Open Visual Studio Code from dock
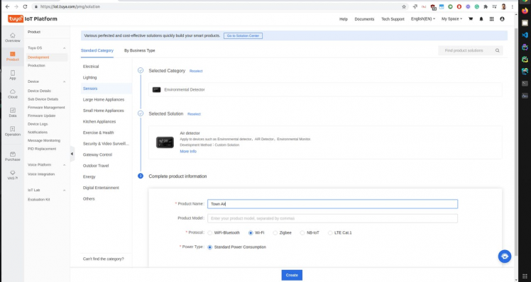 point(525,35)
